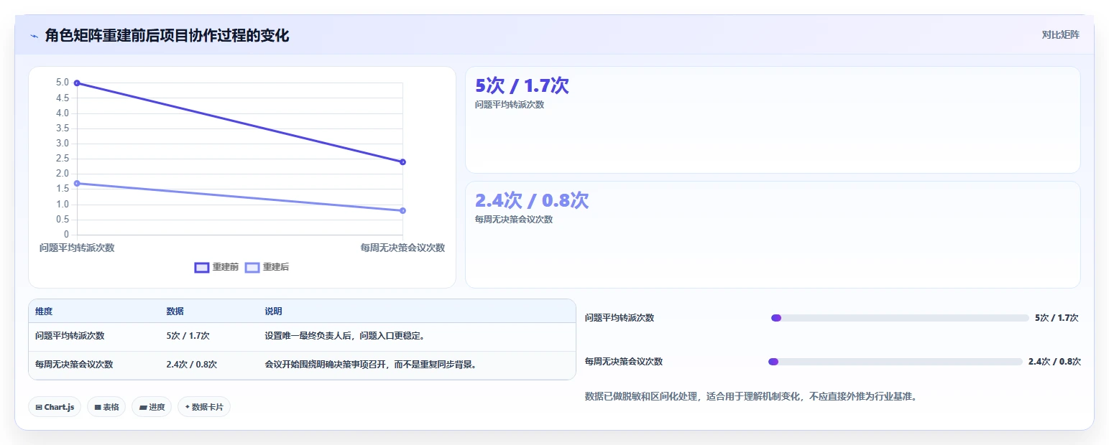This screenshot has height=445, width=1109.
Task: Click the icon on the 进度 chip
Action: click(143, 407)
